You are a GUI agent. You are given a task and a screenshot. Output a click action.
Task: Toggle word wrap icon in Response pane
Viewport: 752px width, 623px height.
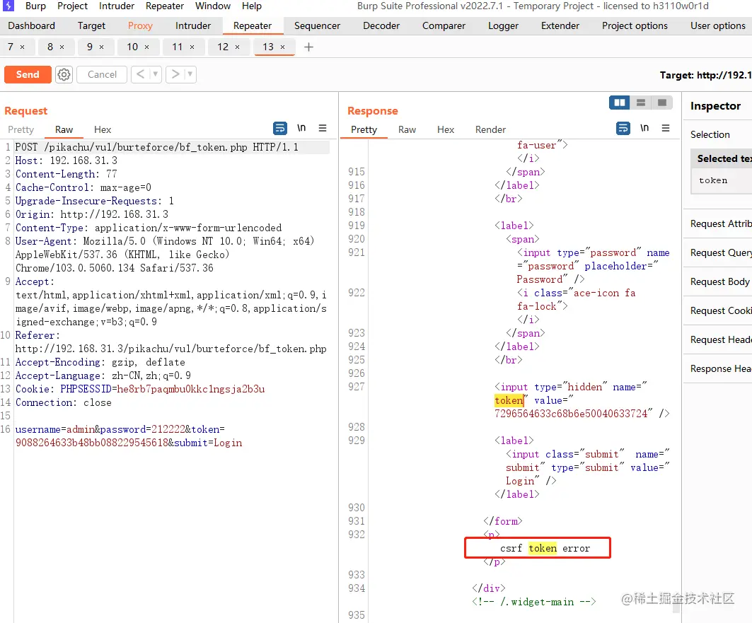(623, 128)
